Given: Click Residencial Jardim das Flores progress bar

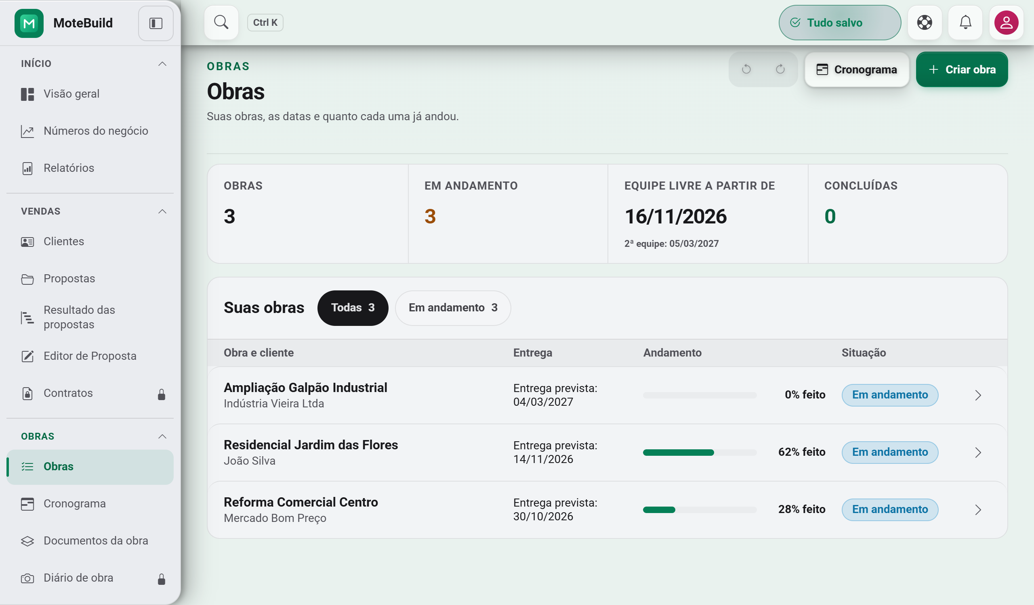Looking at the screenshot, I should [x=700, y=452].
